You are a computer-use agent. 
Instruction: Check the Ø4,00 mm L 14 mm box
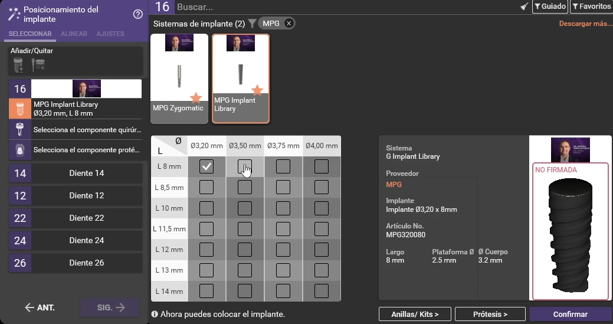click(322, 291)
